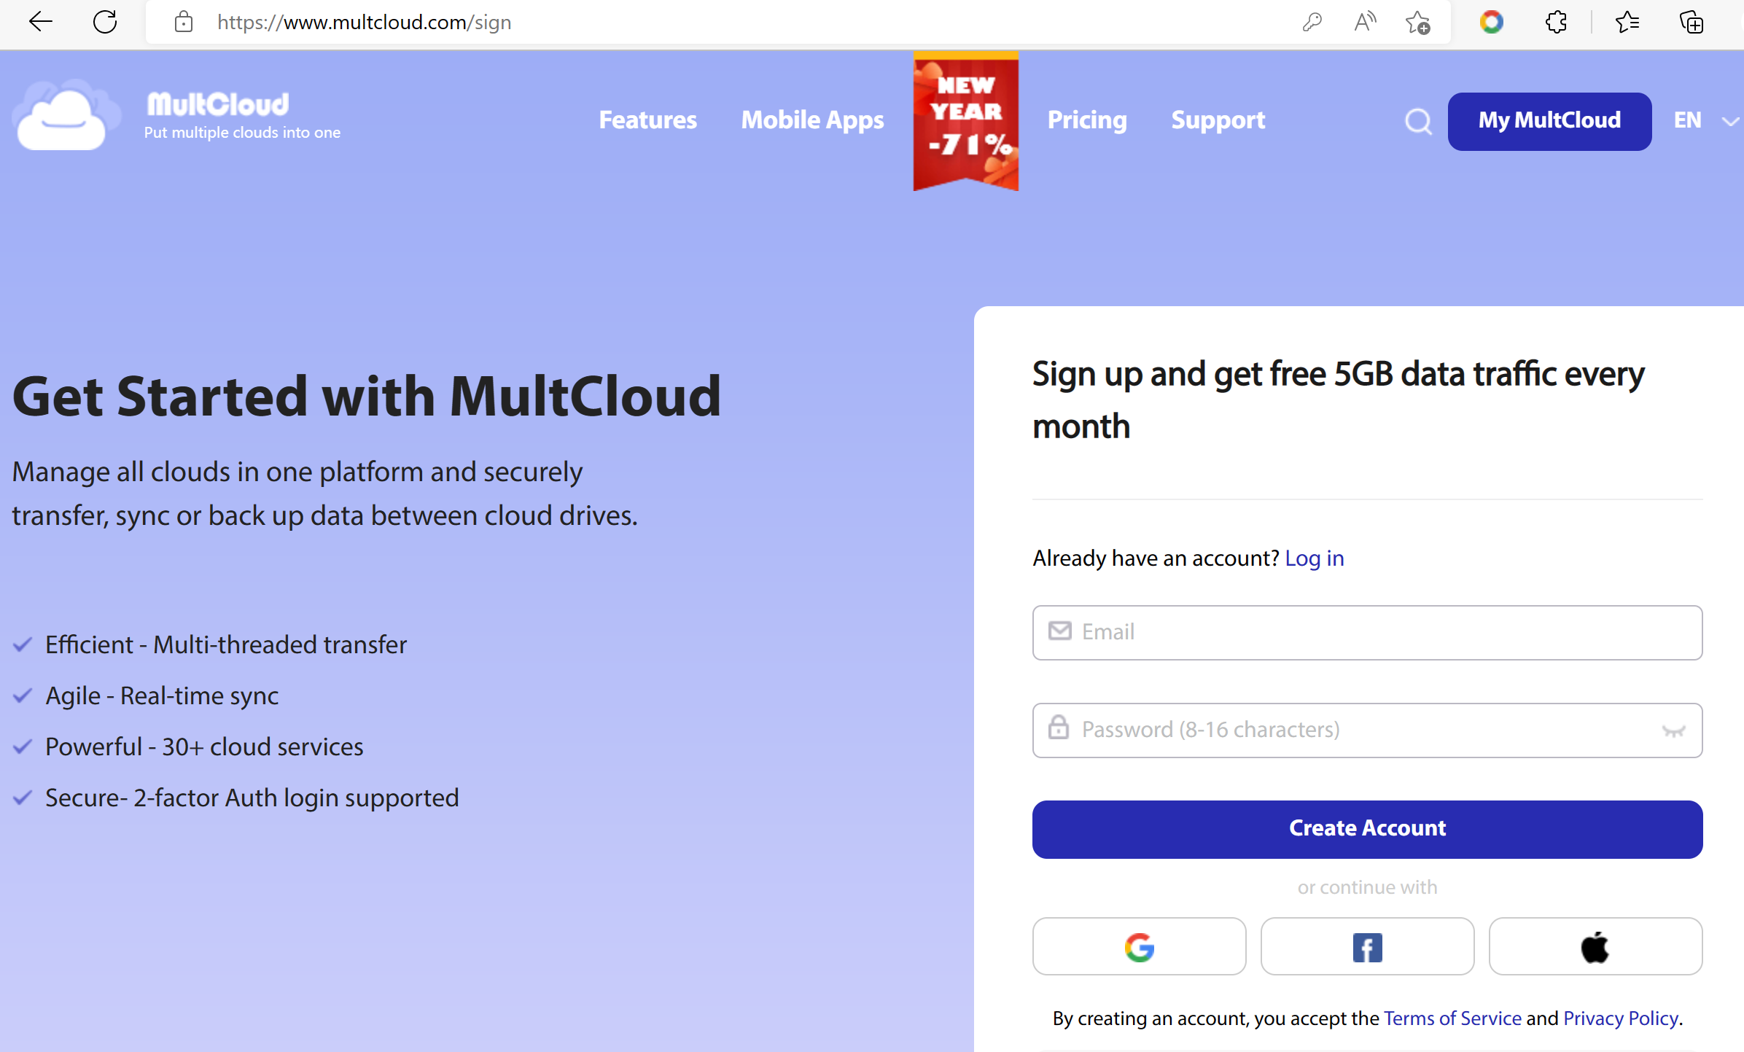The width and height of the screenshot is (1744, 1052).
Task: Open browser extensions puzzle icon
Action: click(x=1555, y=22)
